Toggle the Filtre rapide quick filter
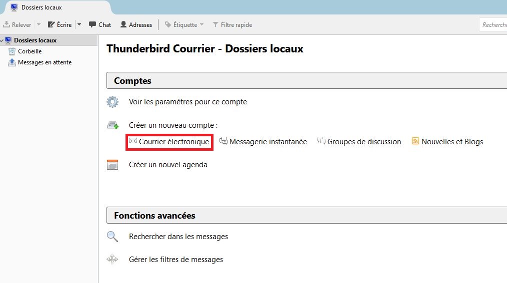 (x=232, y=24)
